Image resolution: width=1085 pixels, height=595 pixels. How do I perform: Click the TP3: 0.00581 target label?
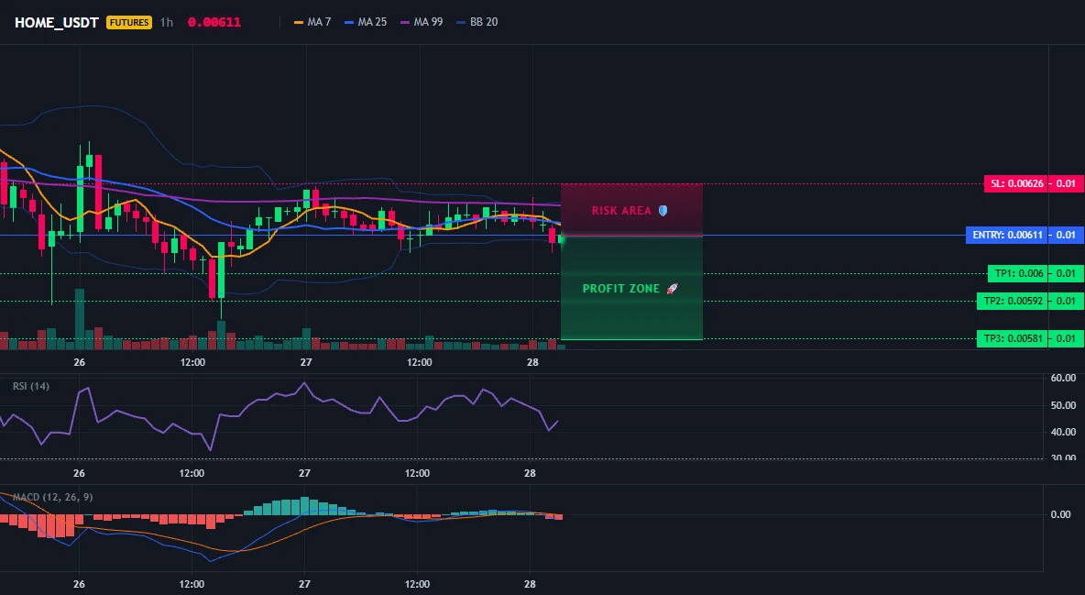(x=1013, y=338)
